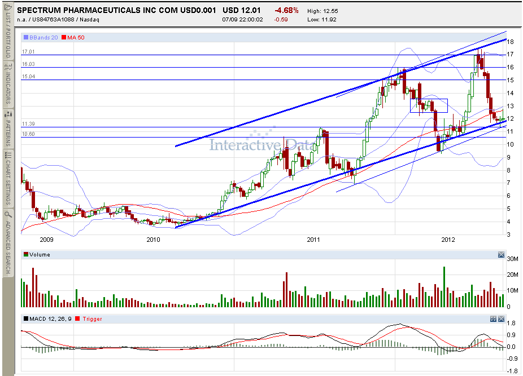
Task: Click the Chart Settings icon
Action: click(x=8, y=155)
